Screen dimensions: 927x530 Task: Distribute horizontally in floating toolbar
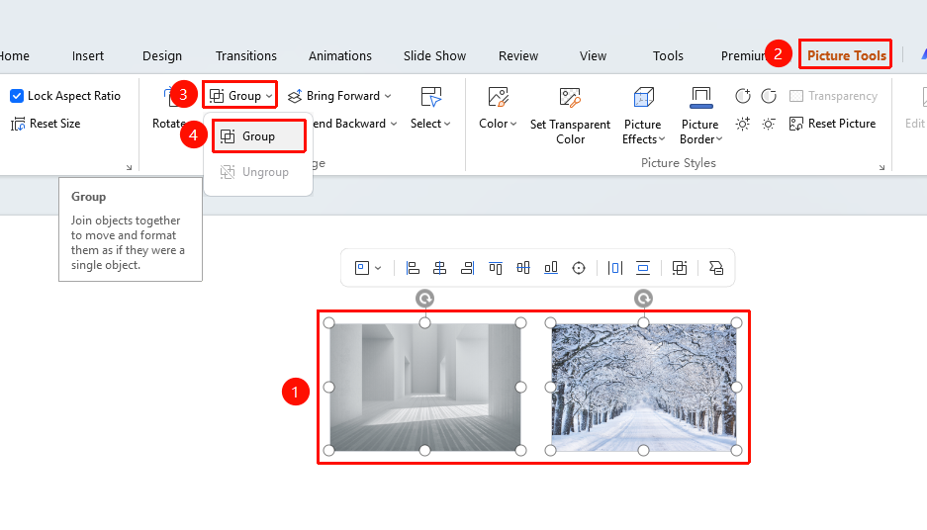[615, 268]
